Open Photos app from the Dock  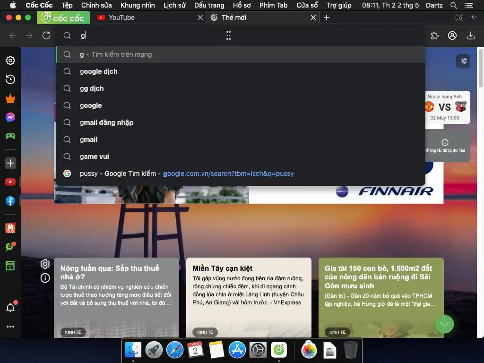(309, 350)
